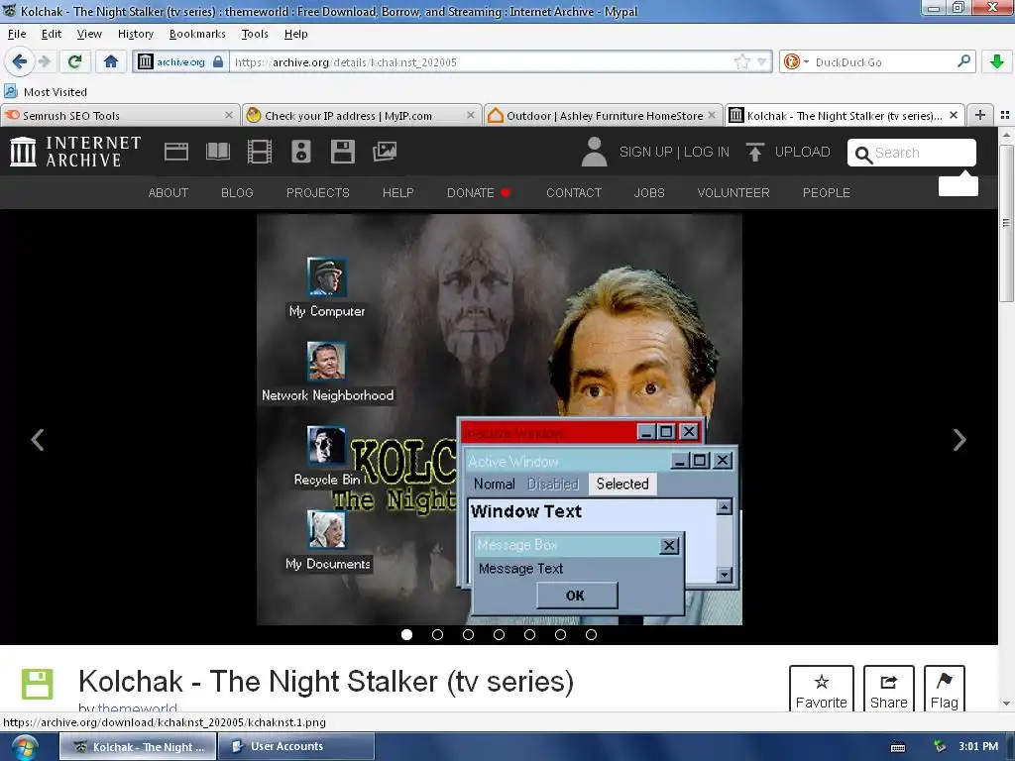Open the Tools menu
The width and height of the screenshot is (1015, 761).
pos(255,34)
